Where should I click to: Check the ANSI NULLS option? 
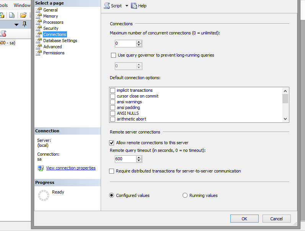pyautogui.click(x=113, y=113)
